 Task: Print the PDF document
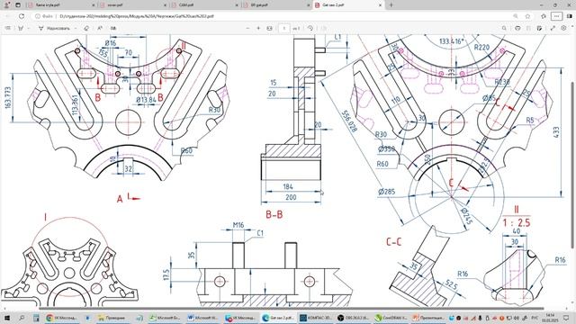pyautogui.click(x=517, y=28)
